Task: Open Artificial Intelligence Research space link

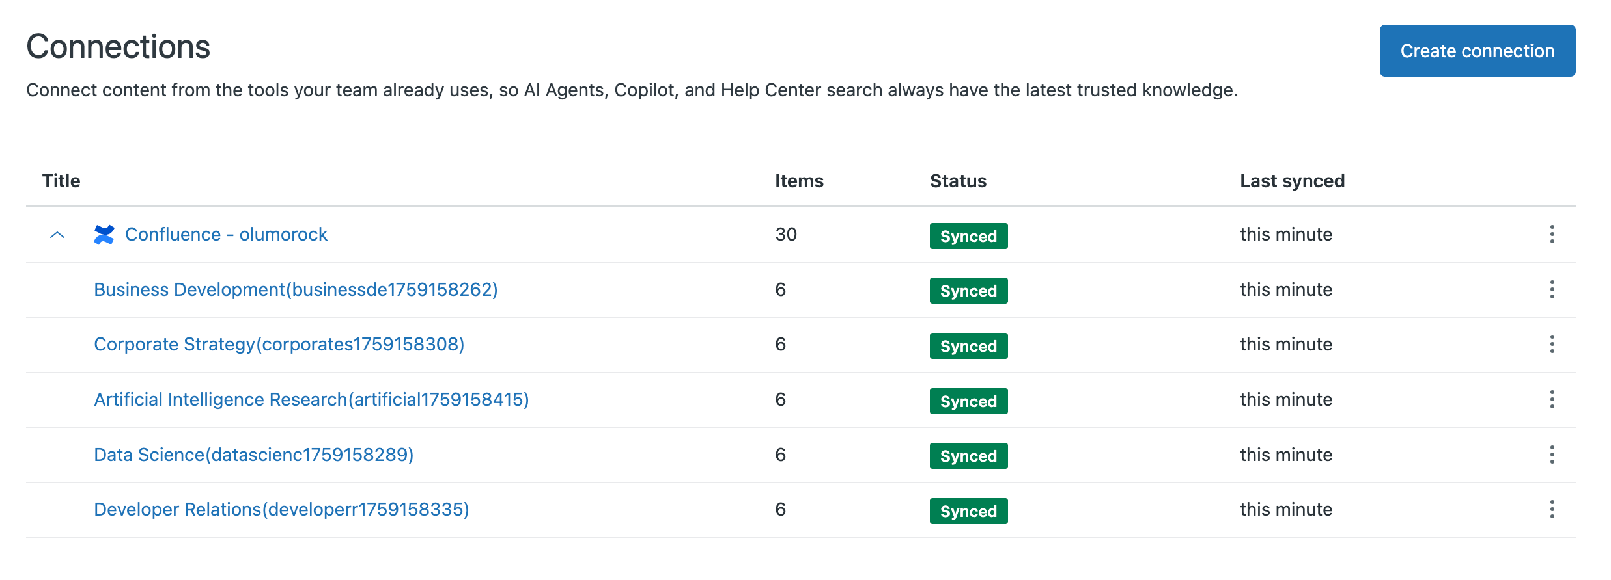Action: pos(311,399)
